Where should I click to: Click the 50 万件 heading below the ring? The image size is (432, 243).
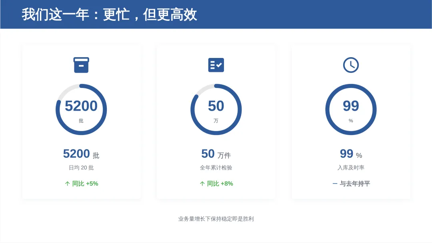[x=216, y=154]
